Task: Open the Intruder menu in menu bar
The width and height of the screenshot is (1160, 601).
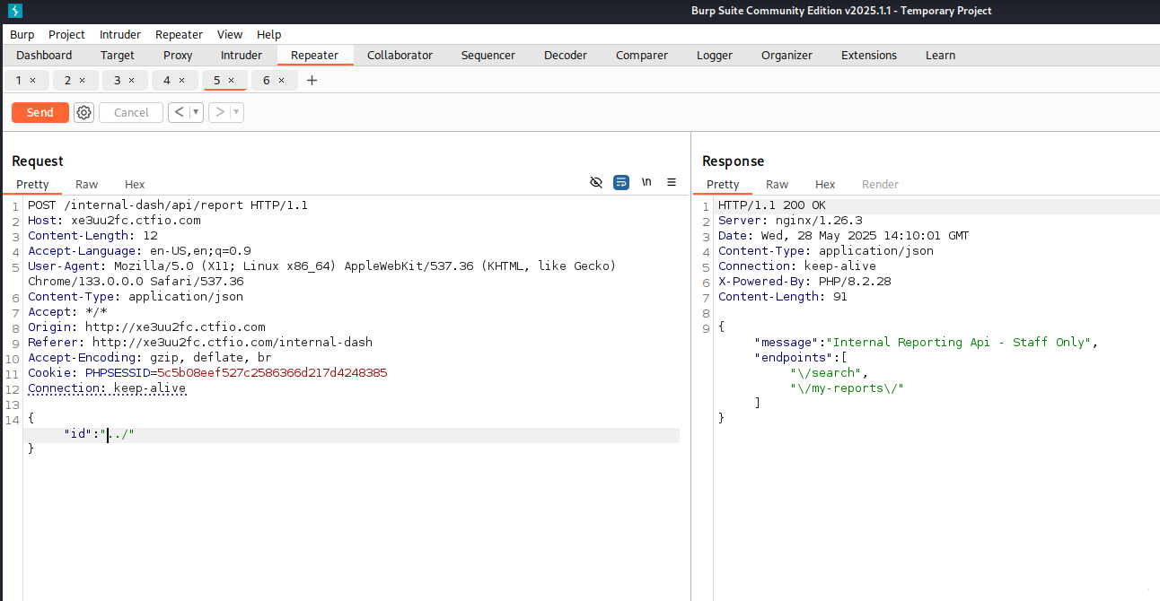Action: tap(120, 34)
